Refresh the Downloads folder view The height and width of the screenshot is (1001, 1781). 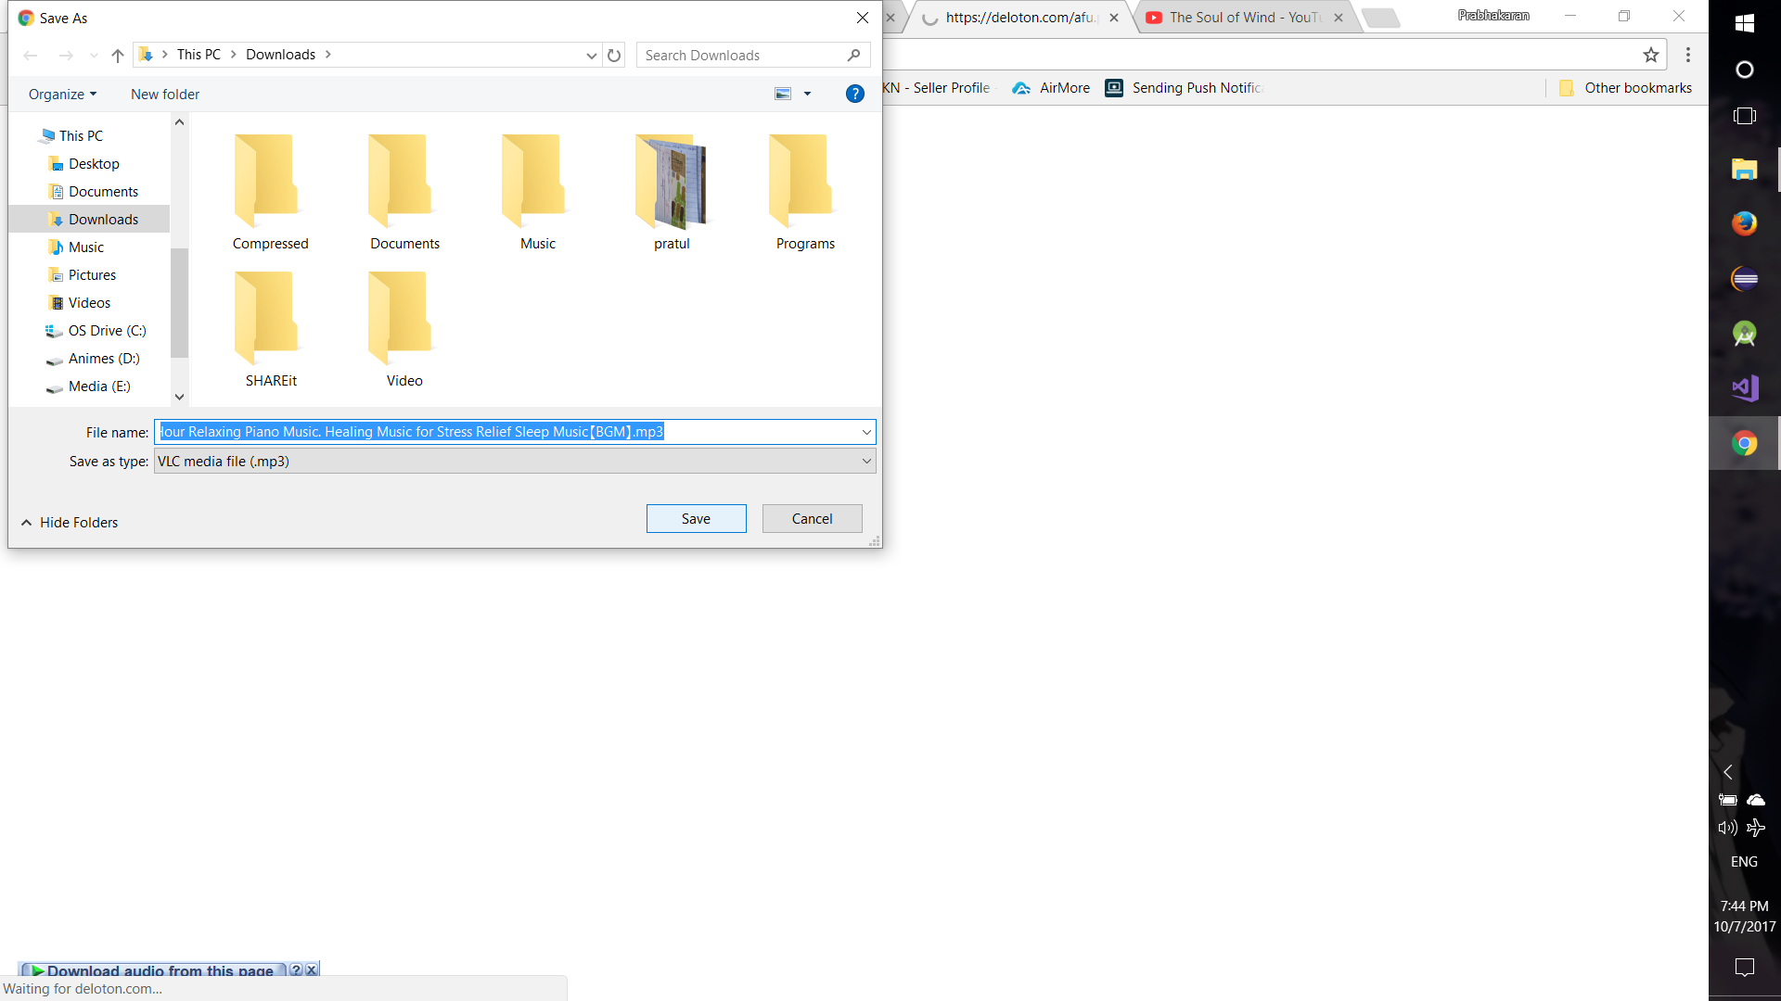(614, 56)
